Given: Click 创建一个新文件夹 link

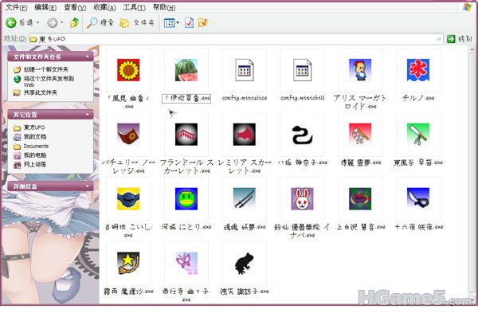Looking at the screenshot, I should 45,69.
